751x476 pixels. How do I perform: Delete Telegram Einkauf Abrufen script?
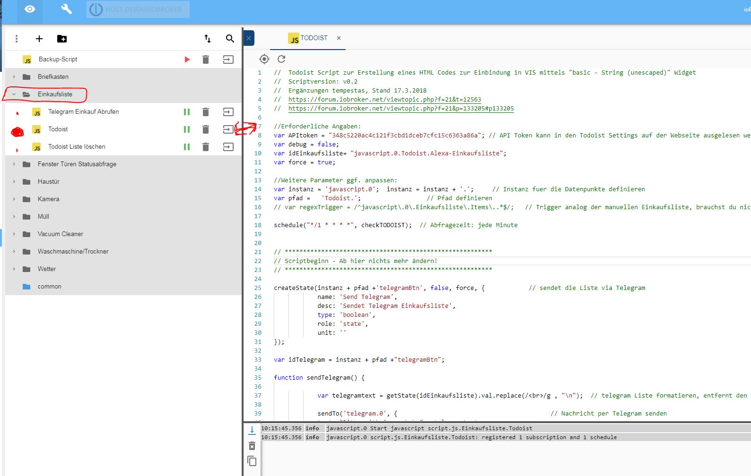pos(206,112)
